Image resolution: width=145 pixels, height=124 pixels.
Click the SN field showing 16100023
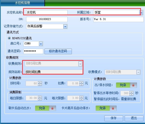[x=47, y=19]
